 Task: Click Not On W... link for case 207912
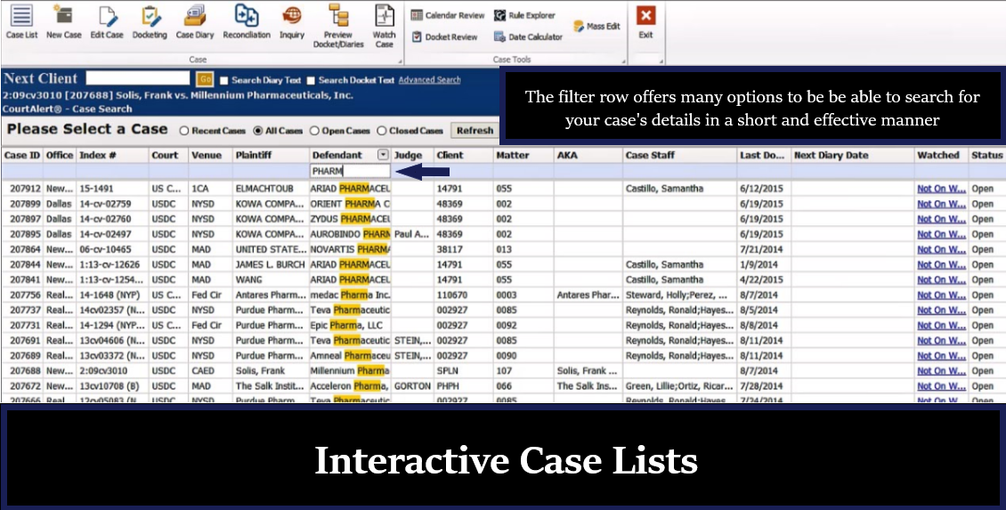point(940,189)
